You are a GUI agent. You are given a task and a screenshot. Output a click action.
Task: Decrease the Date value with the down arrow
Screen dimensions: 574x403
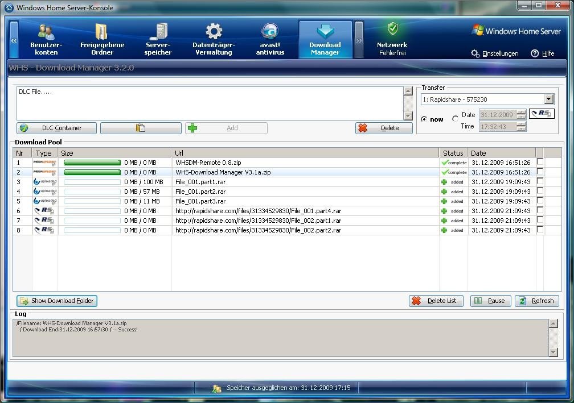coord(521,117)
